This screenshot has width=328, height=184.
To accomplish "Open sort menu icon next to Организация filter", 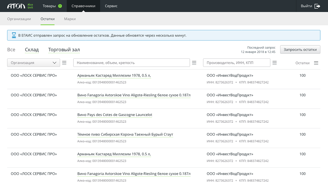I will (x=64, y=63).
